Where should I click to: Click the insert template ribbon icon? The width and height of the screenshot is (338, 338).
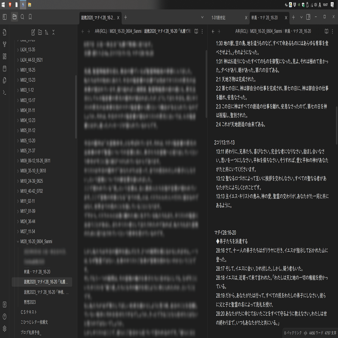4,80
